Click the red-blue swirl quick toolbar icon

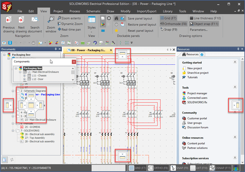57,43
